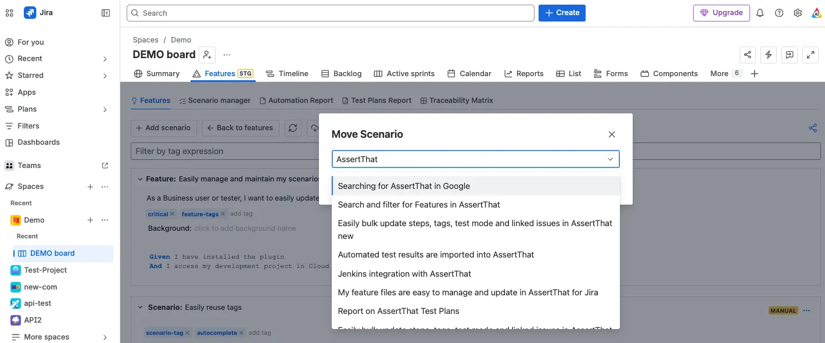Open the Traceability Matrix tab
Screen dimensions: 825x343
tap(457, 101)
